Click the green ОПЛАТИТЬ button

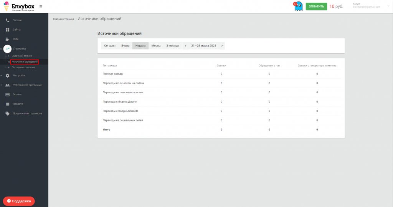click(316, 7)
